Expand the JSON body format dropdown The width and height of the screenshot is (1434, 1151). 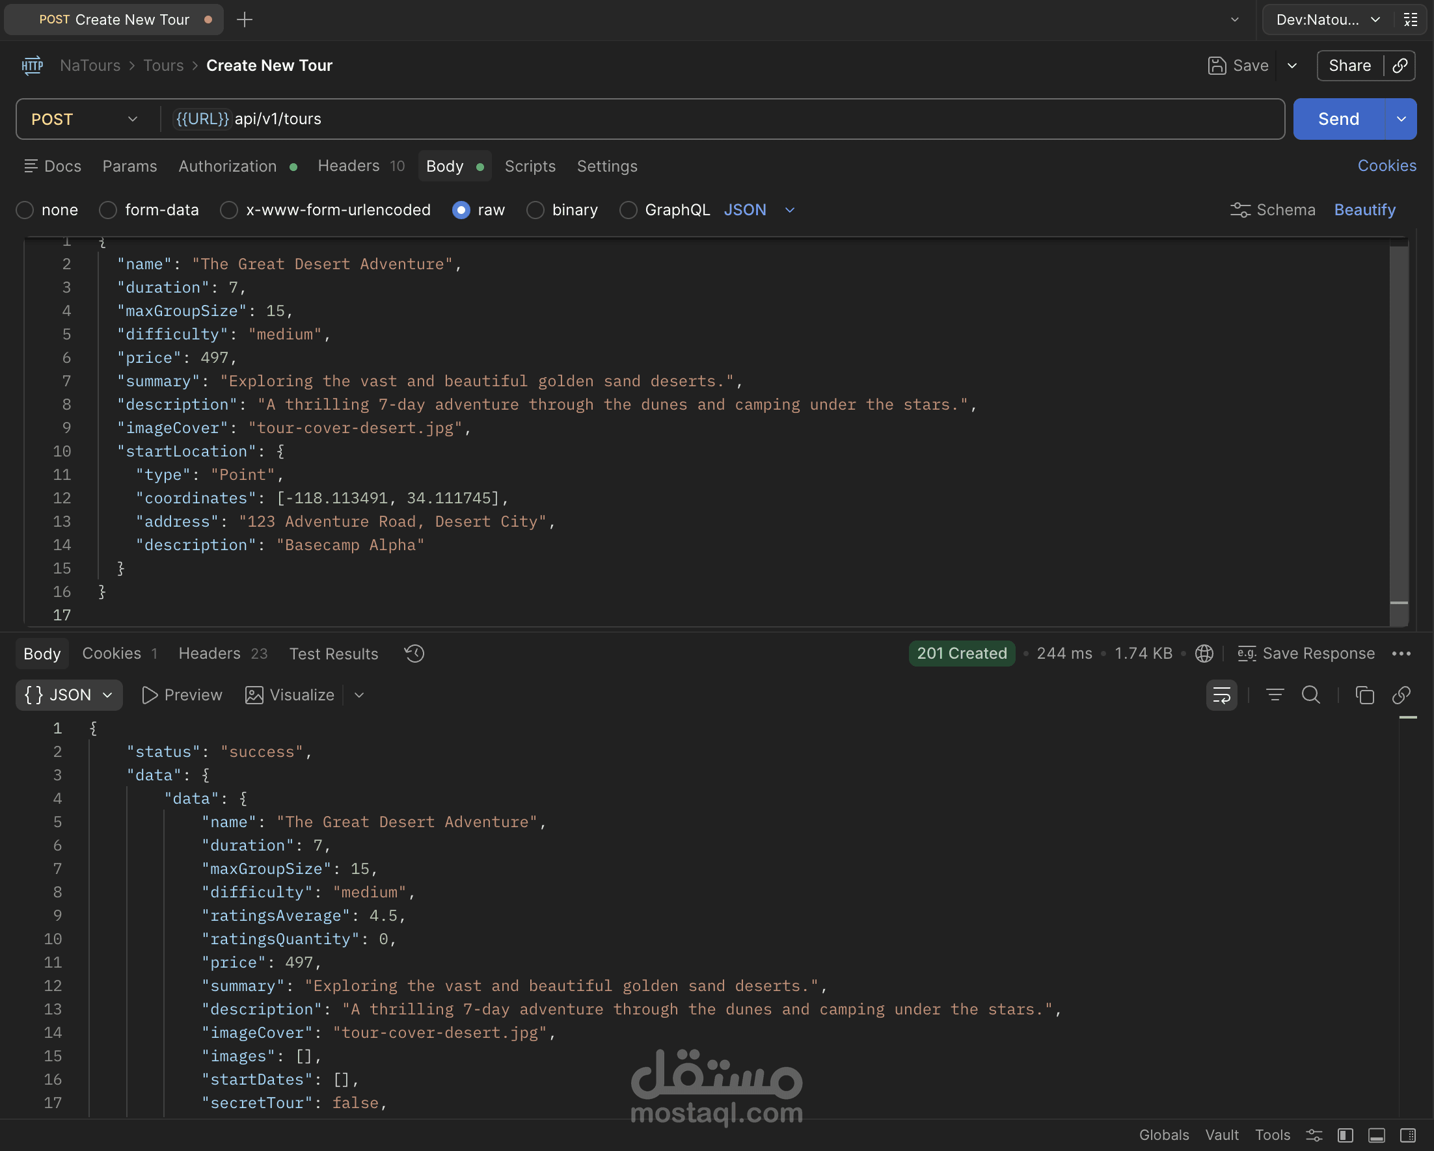(789, 210)
